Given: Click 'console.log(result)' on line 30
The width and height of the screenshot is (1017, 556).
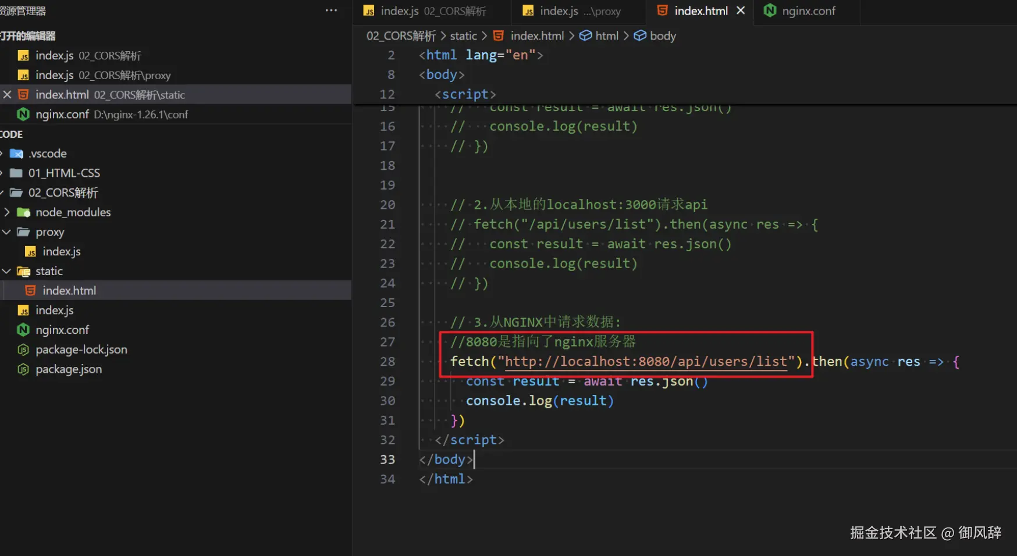Looking at the screenshot, I should [540, 401].
